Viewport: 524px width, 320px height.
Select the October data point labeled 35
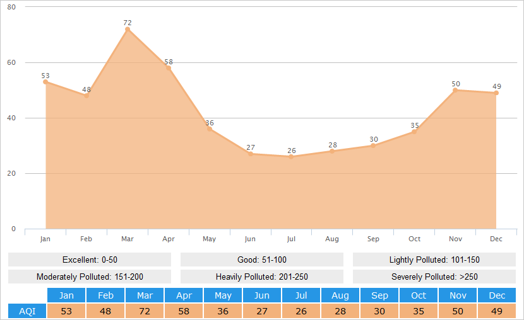414,132
